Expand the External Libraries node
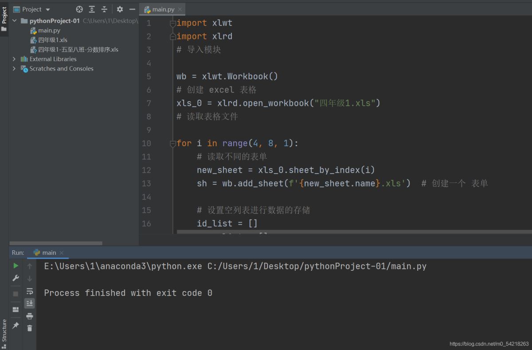The width and height of the screenshot is (532, 350). pos(14,58)
